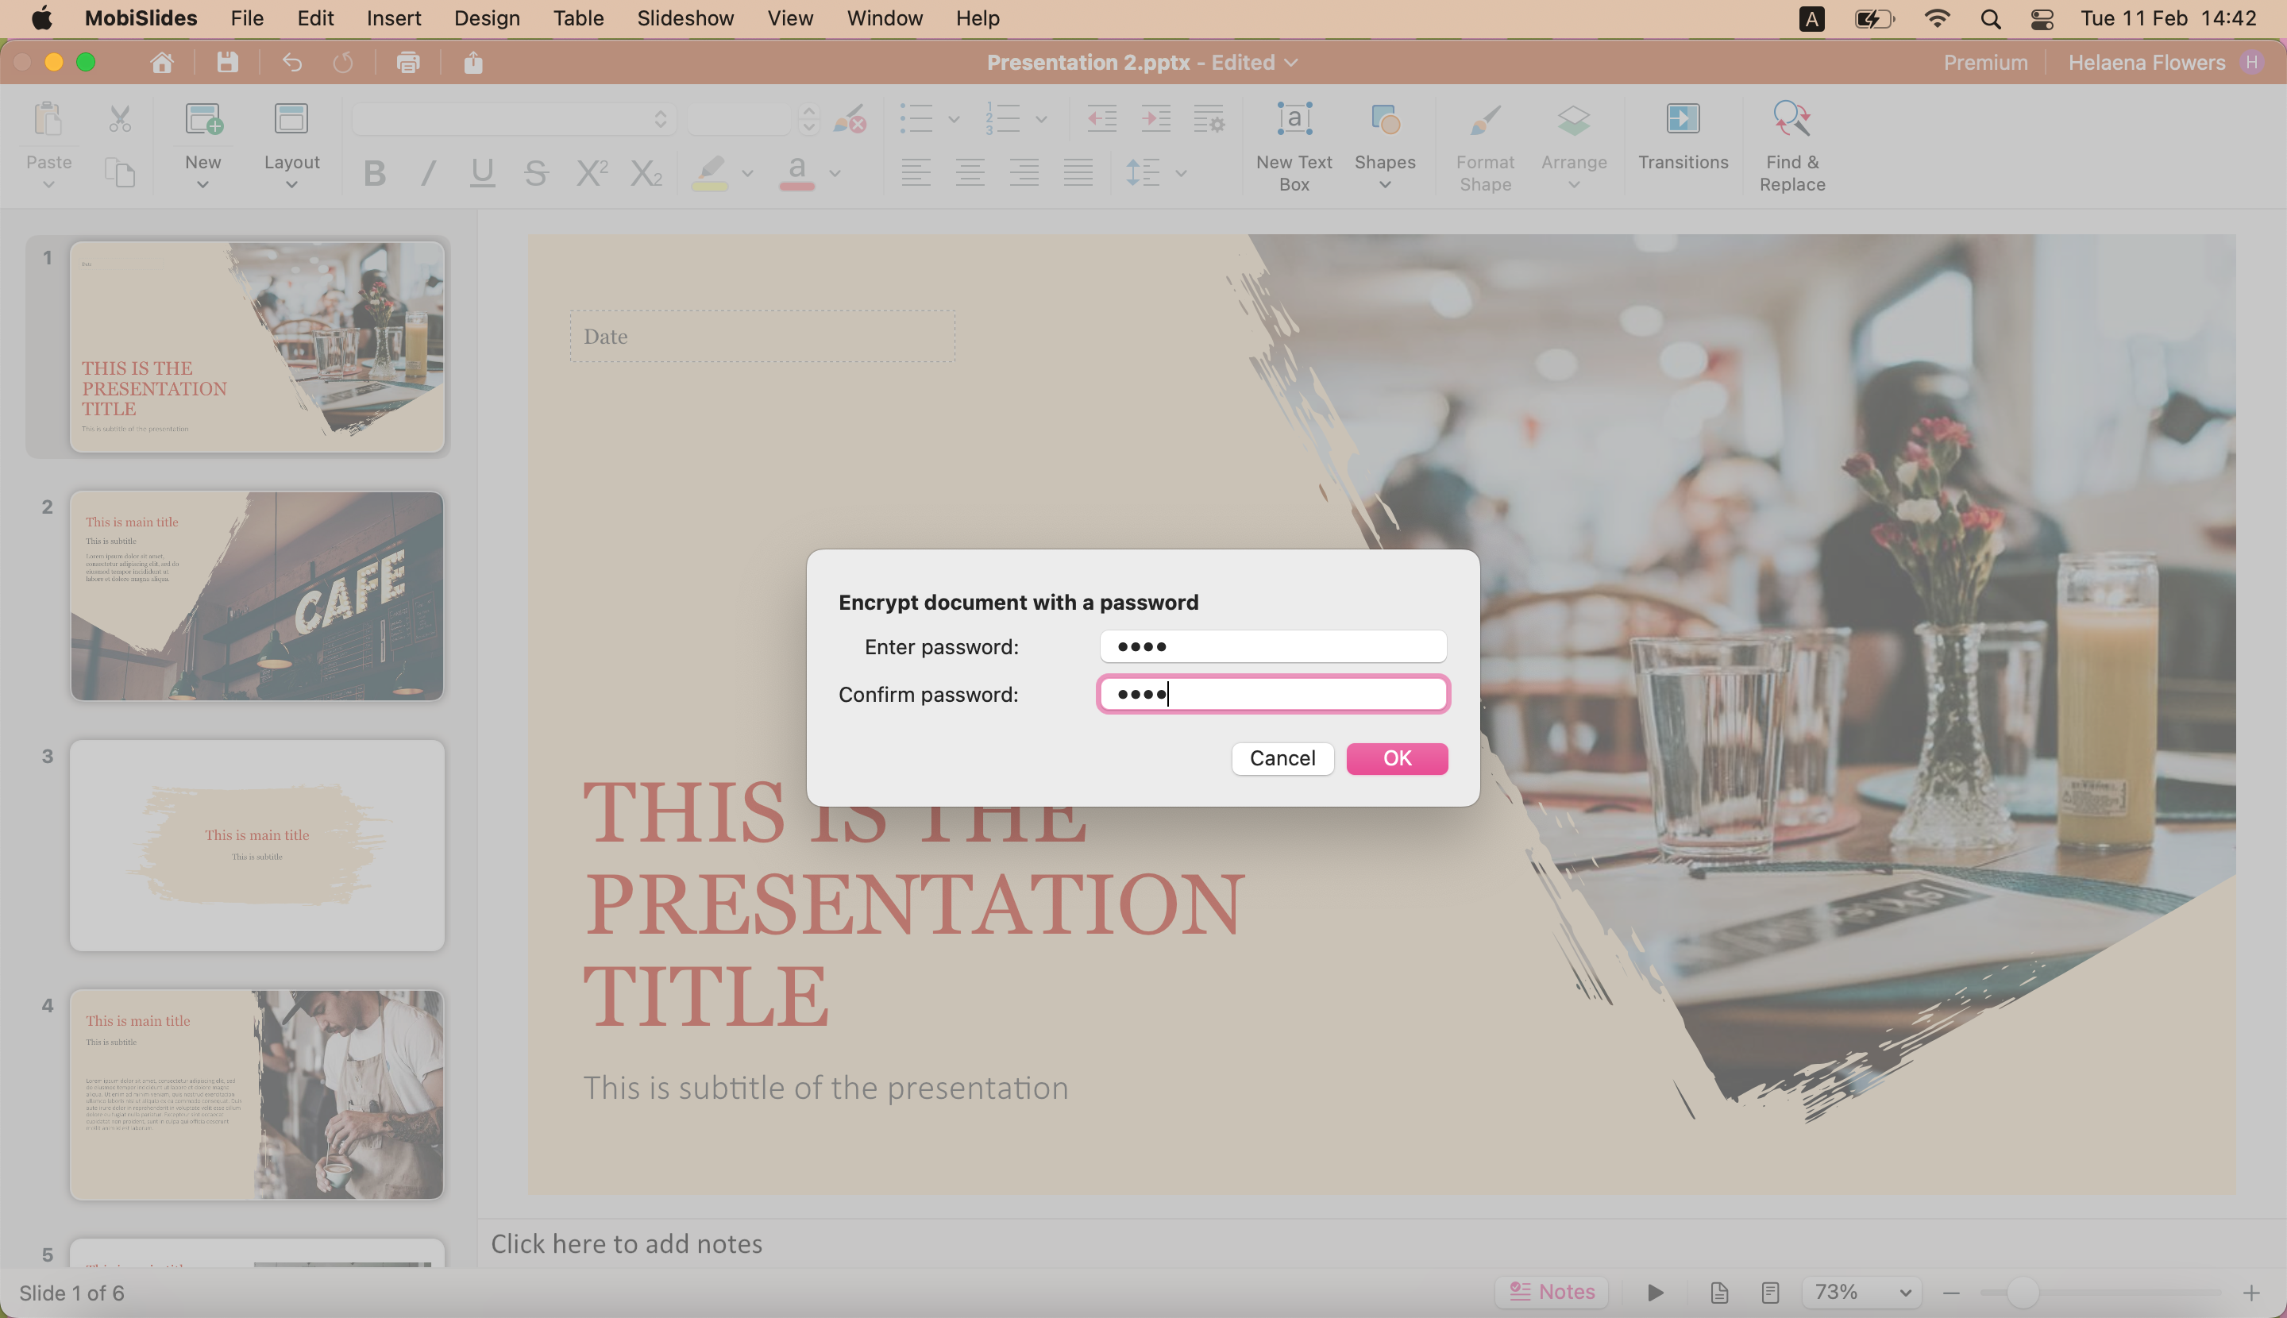The width and height of the screenshot is (2287, 1318).
Task: Adjust the zoom slider handle
Action: 2022,1293
